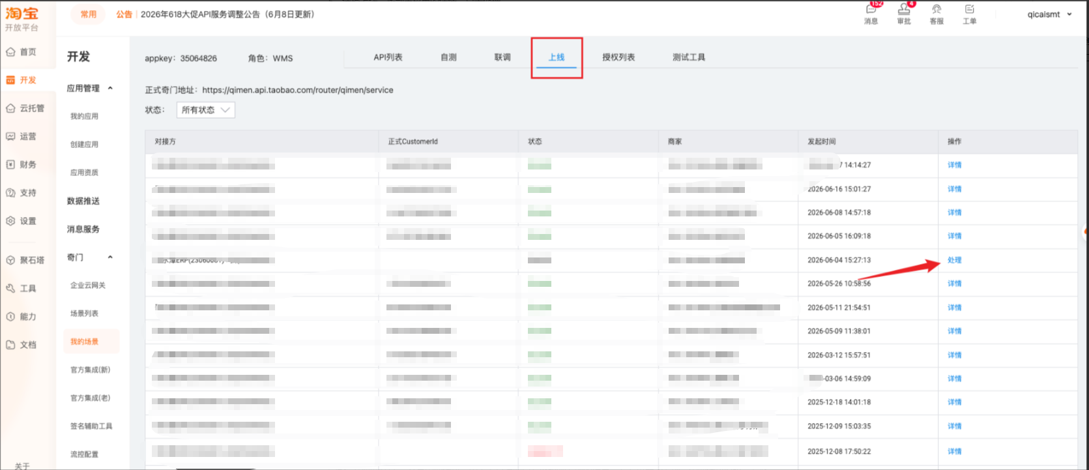Image resolution: width=1089 pixels, height=470 pixels.
Task: Open the 2026年618大促 announcement link
Action: (x=227, y=14)
